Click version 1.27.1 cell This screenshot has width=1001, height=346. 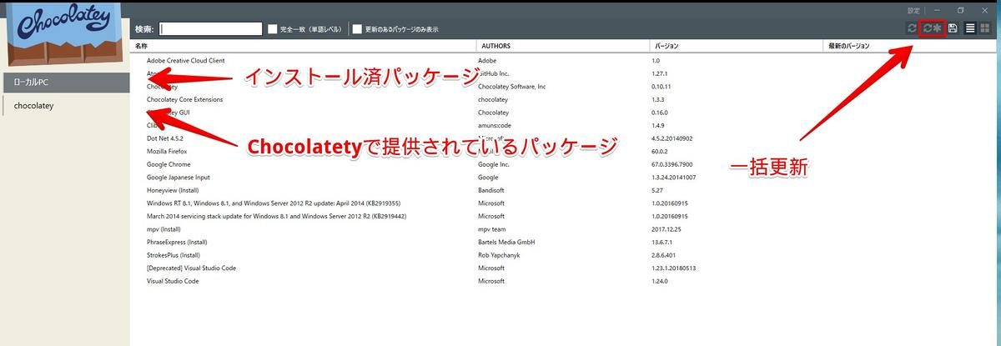click(661, 73)
